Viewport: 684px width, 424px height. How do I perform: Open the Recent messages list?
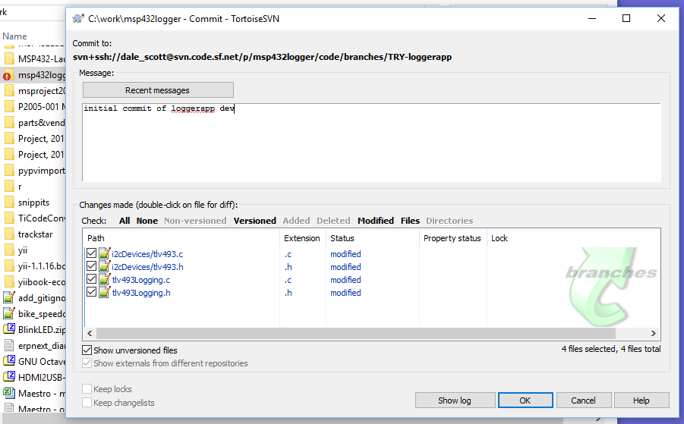point(158,90)
